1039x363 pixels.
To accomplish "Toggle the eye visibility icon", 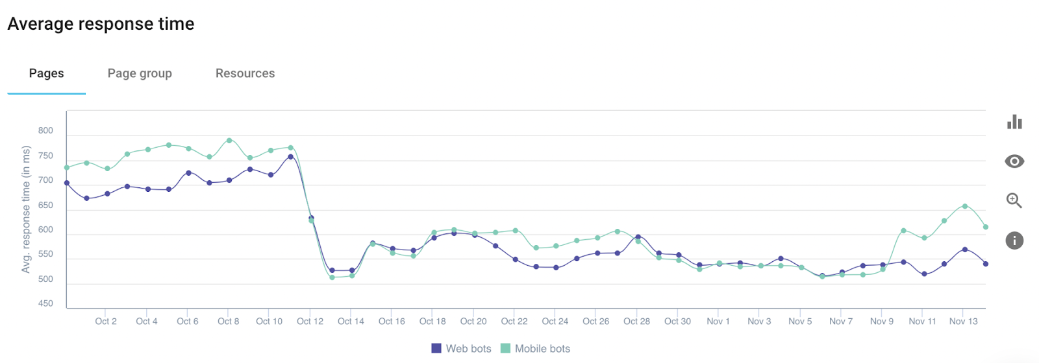I will coord(1014,161).
